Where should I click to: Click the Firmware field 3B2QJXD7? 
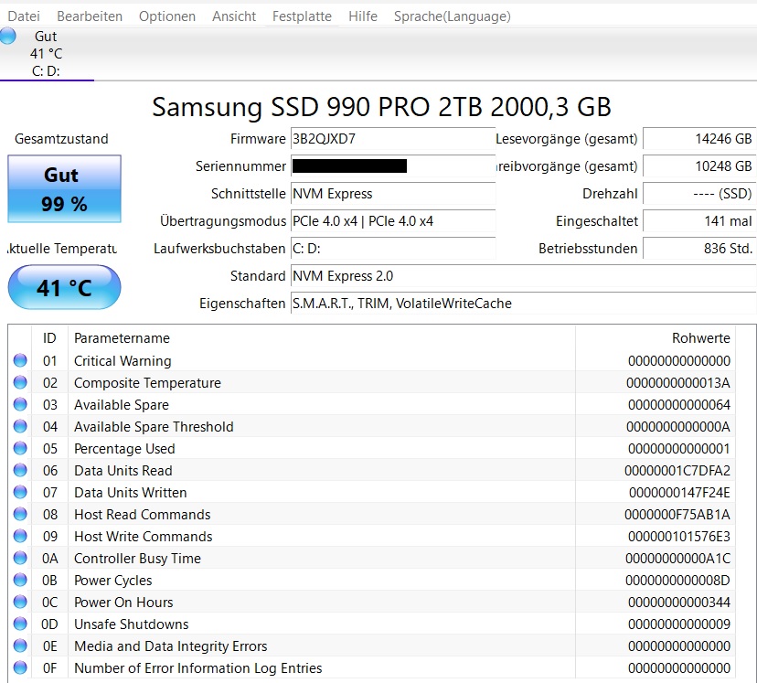tap(393, 139)
